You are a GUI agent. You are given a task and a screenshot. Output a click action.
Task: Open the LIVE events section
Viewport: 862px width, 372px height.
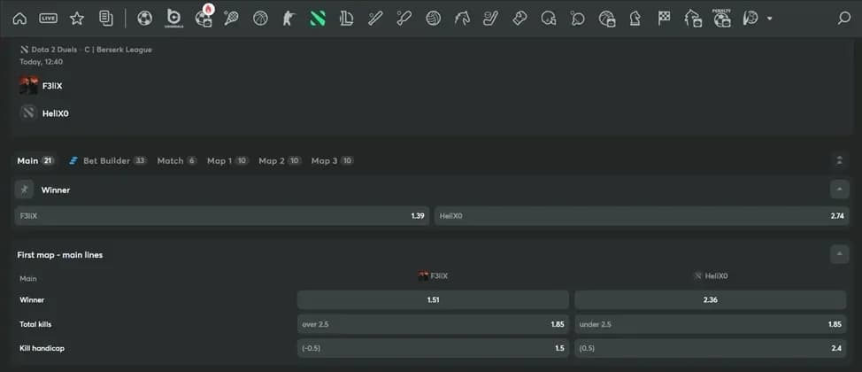[49, 19]
